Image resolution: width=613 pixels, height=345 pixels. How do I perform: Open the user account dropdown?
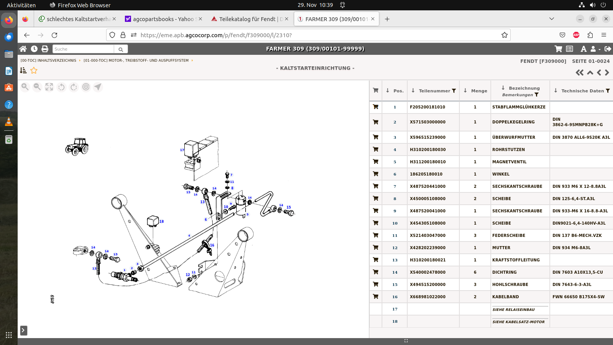(595, 49)
